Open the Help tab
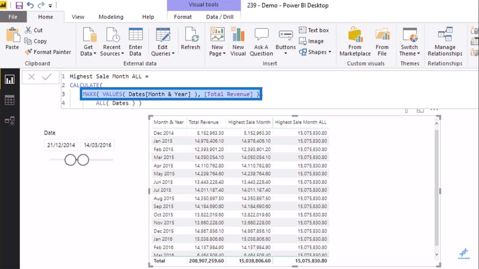The image size is (479, 269). click(x=148, y=17)
